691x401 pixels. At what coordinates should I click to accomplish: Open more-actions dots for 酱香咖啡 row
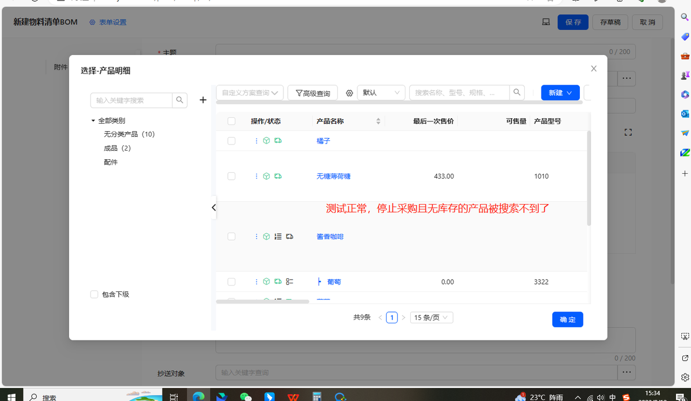point(256,236)
